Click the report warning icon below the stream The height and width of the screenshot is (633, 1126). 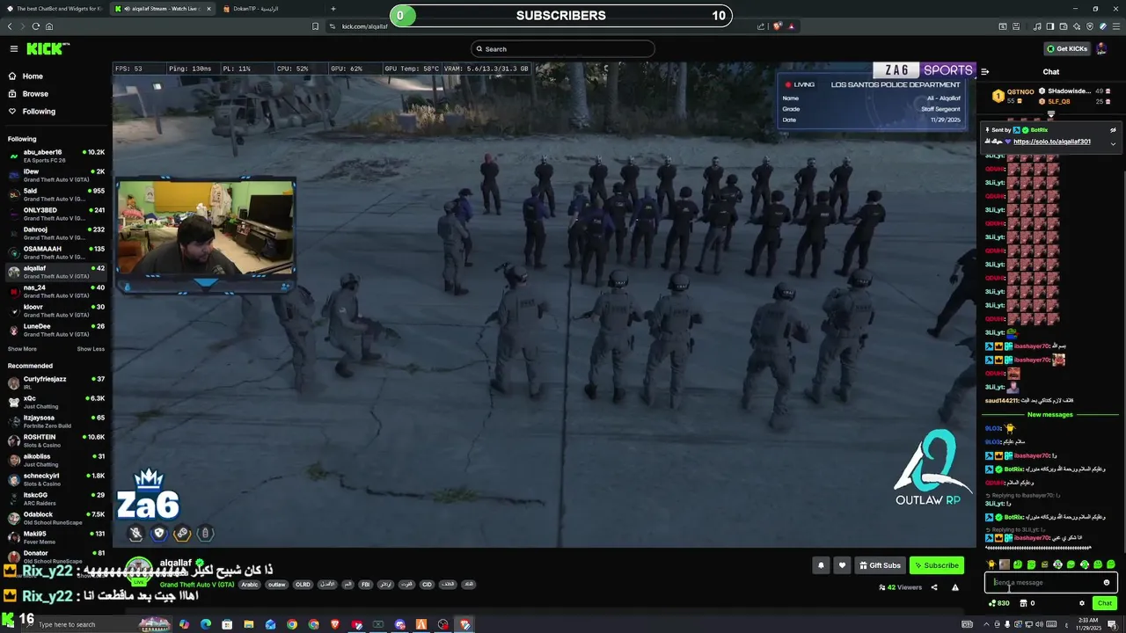pos(954,587)
